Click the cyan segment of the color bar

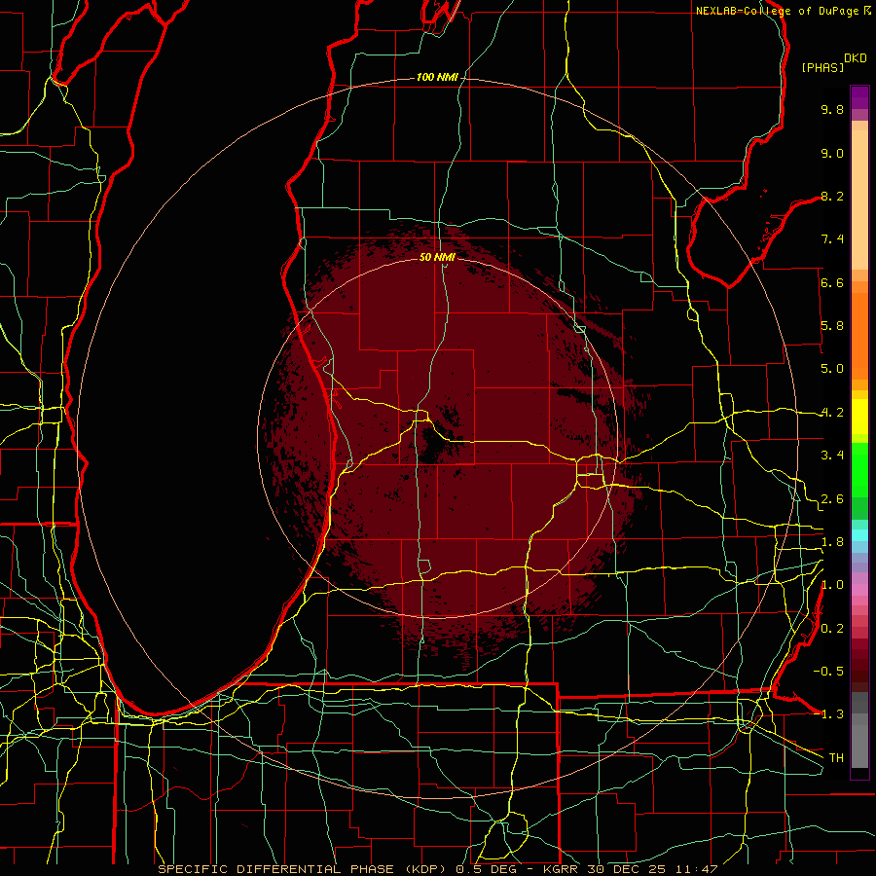point(859,535)
